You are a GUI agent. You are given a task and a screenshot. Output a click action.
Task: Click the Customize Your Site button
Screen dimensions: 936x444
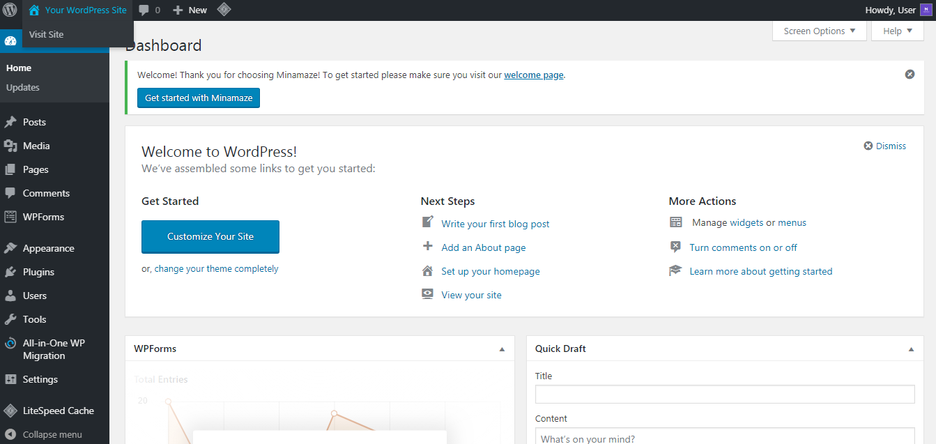[x=210, y=236]
